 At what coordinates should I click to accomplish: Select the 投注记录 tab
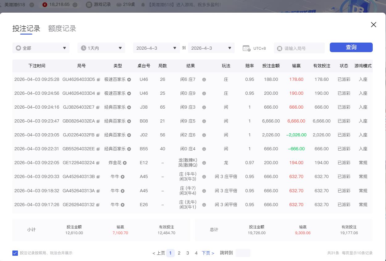pyautogui.click(x=26, y=29)
